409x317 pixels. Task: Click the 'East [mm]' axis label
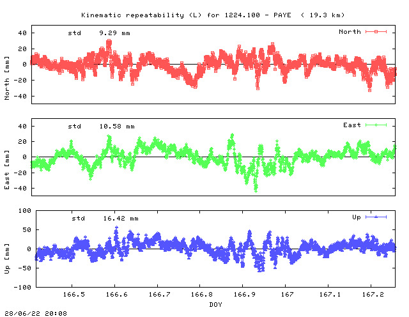7,169
